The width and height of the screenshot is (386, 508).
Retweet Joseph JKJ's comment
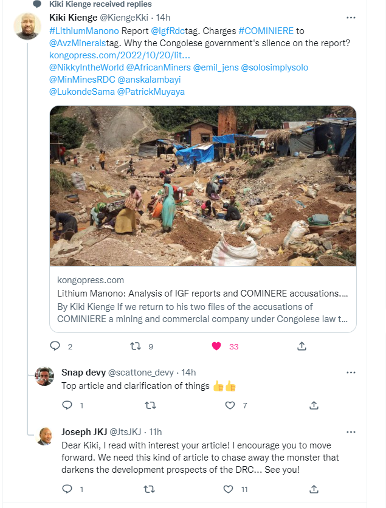[150, 489]
